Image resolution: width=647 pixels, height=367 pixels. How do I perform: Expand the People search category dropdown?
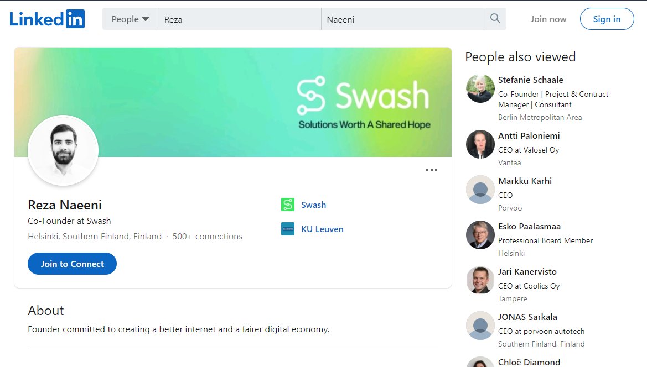(131, 19)
